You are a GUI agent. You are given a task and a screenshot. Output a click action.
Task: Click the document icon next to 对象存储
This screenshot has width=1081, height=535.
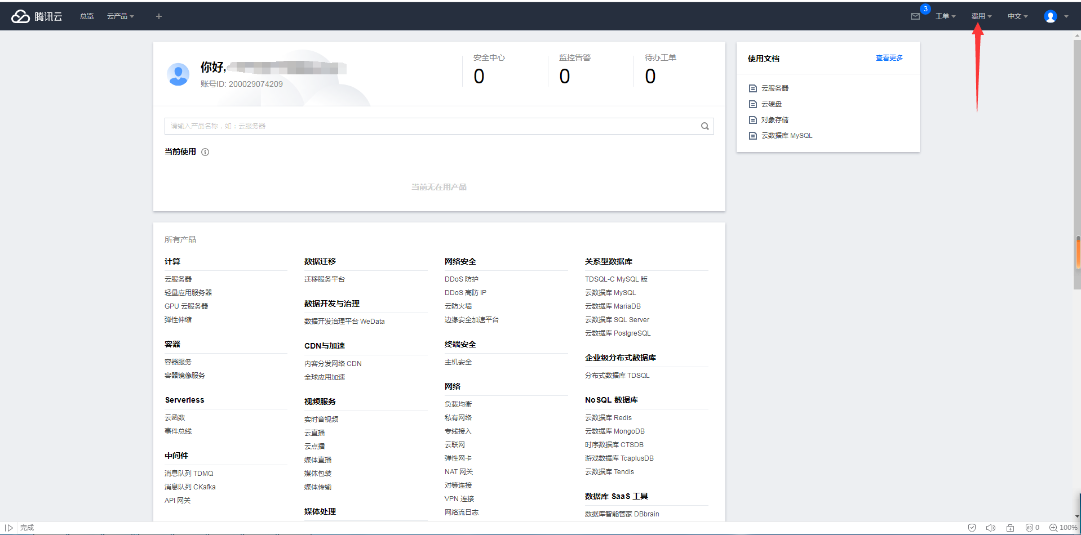pyautogui.click(x=752, y=120)
